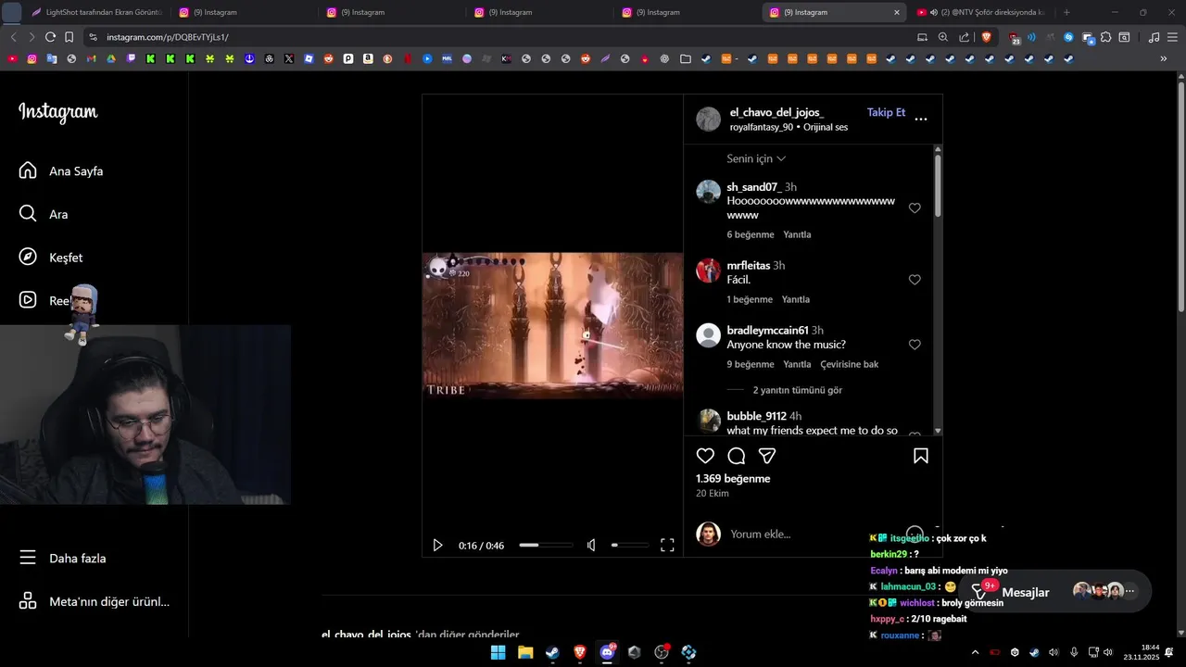
Task: Save the post with the bookmark icon
Action: click(x=921, y=456)
